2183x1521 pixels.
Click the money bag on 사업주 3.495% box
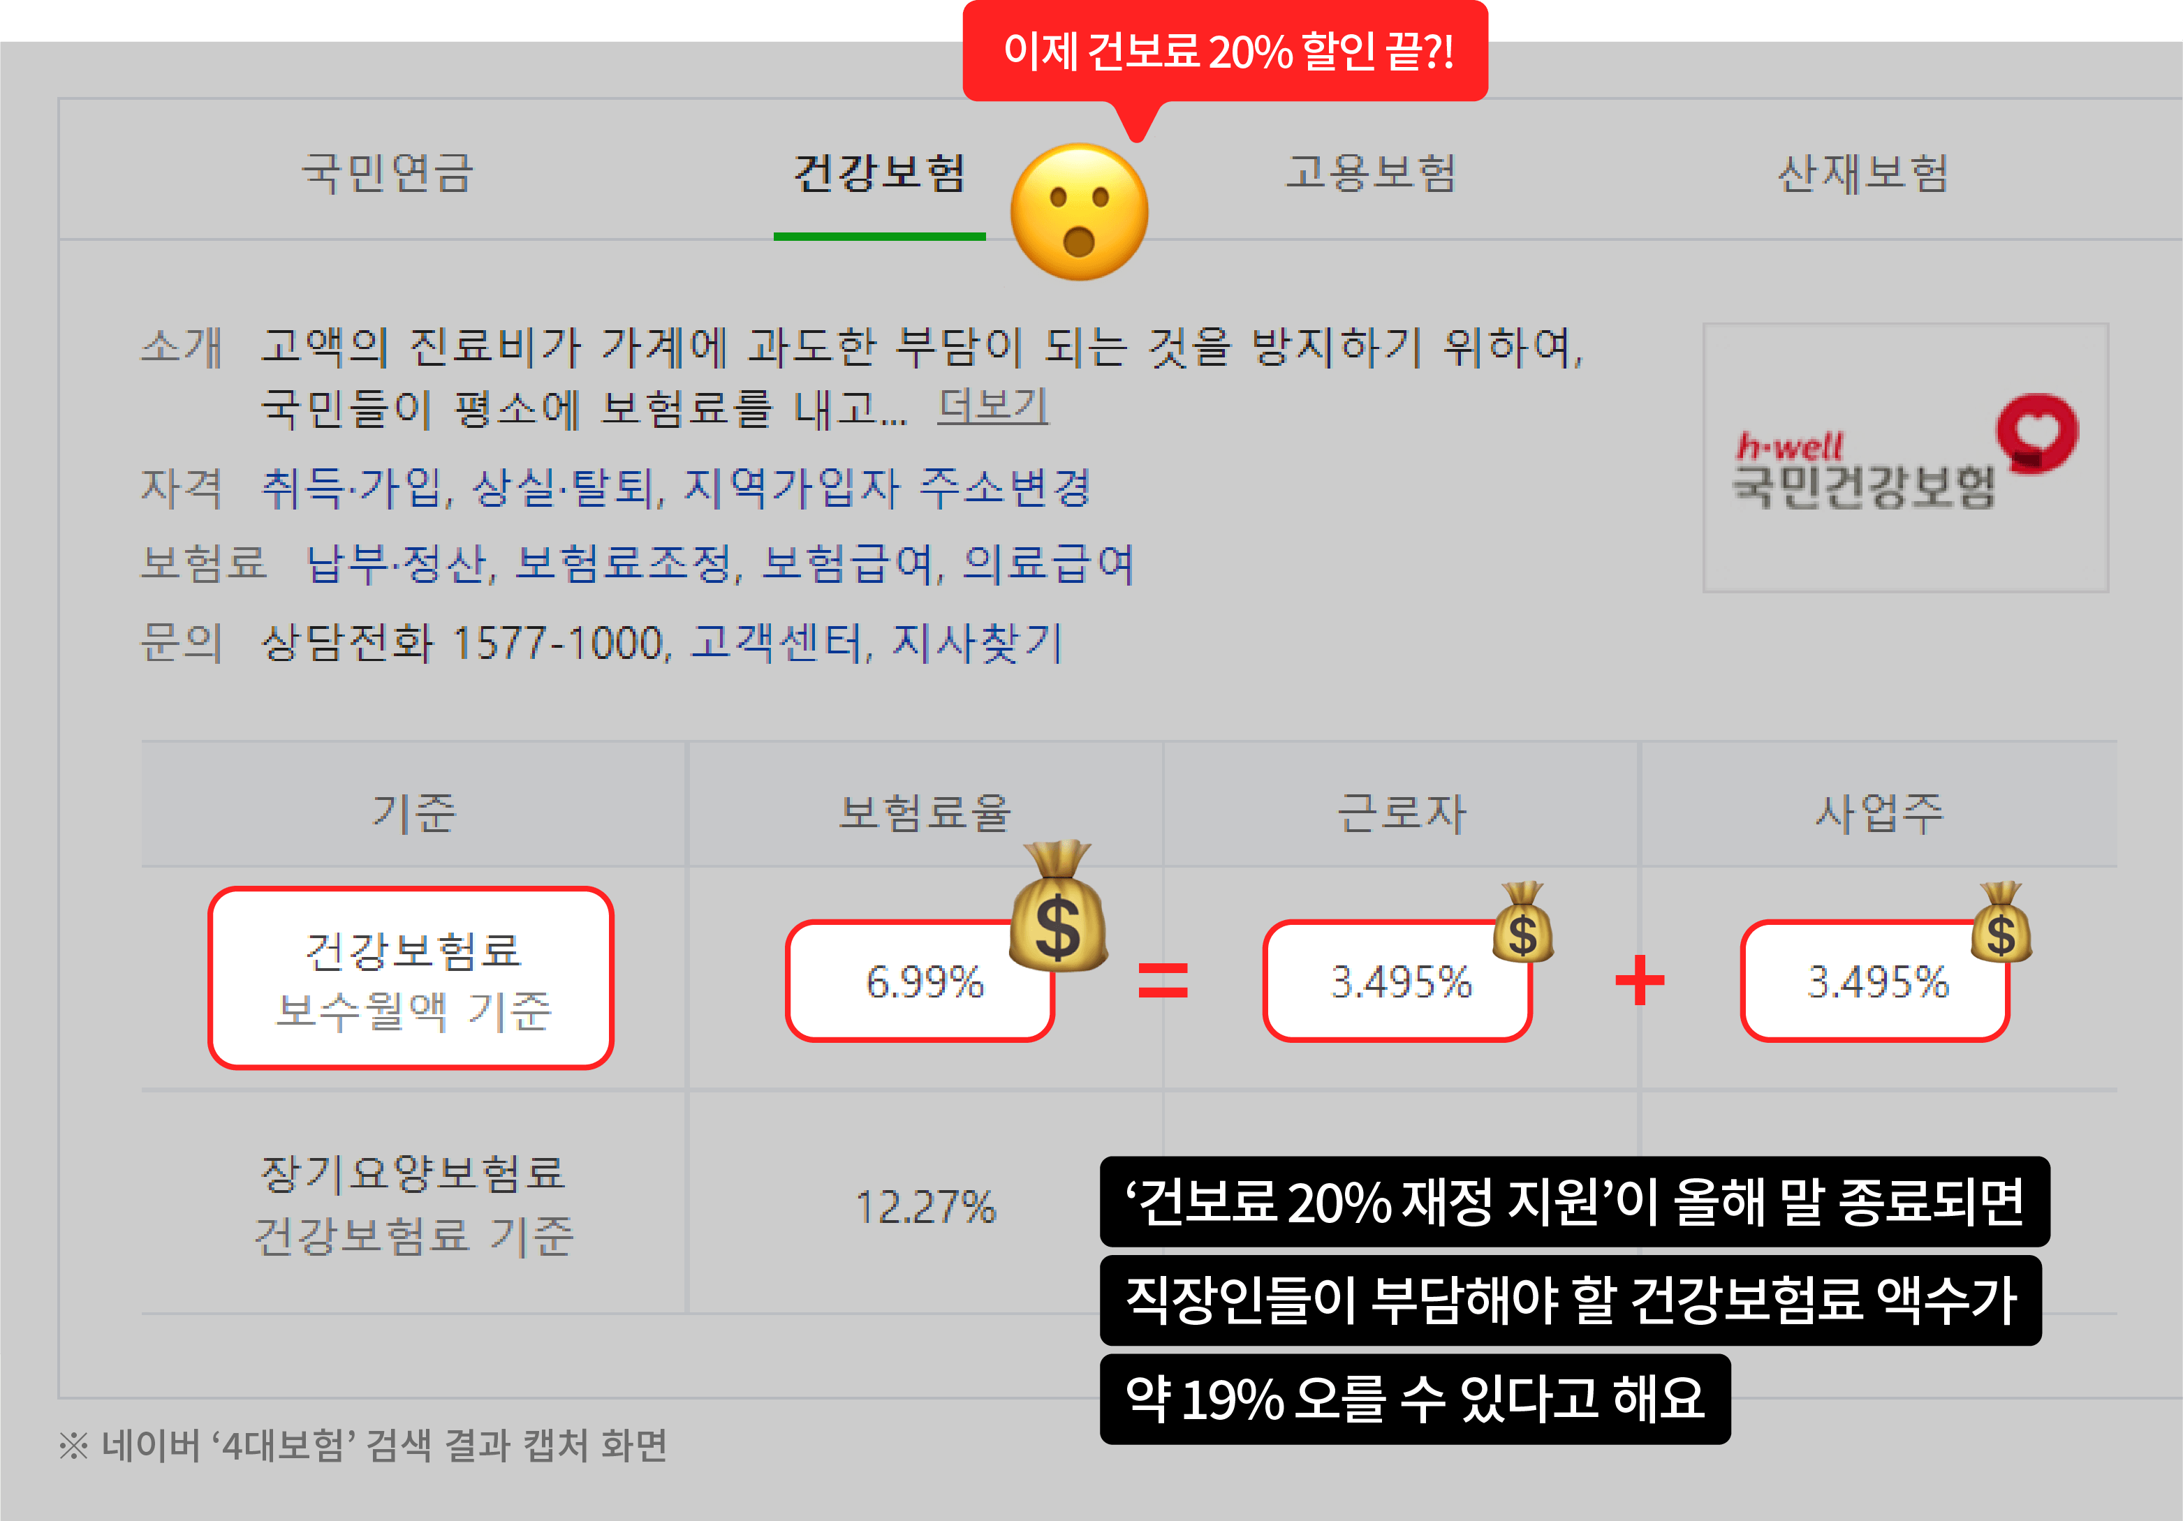tap(2001, 921)
